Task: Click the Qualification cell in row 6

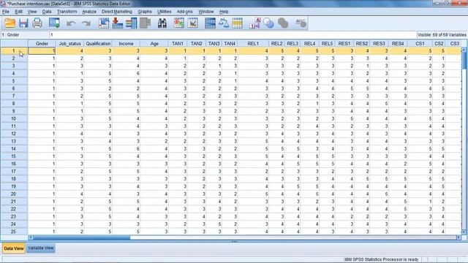Action: 98,88
